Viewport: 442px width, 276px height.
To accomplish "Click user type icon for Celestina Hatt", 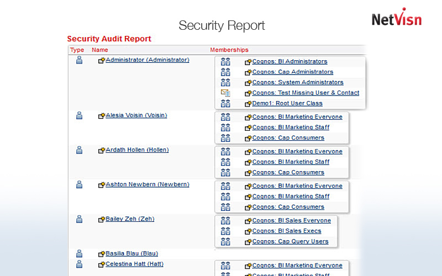I will [x=79, y=264].
